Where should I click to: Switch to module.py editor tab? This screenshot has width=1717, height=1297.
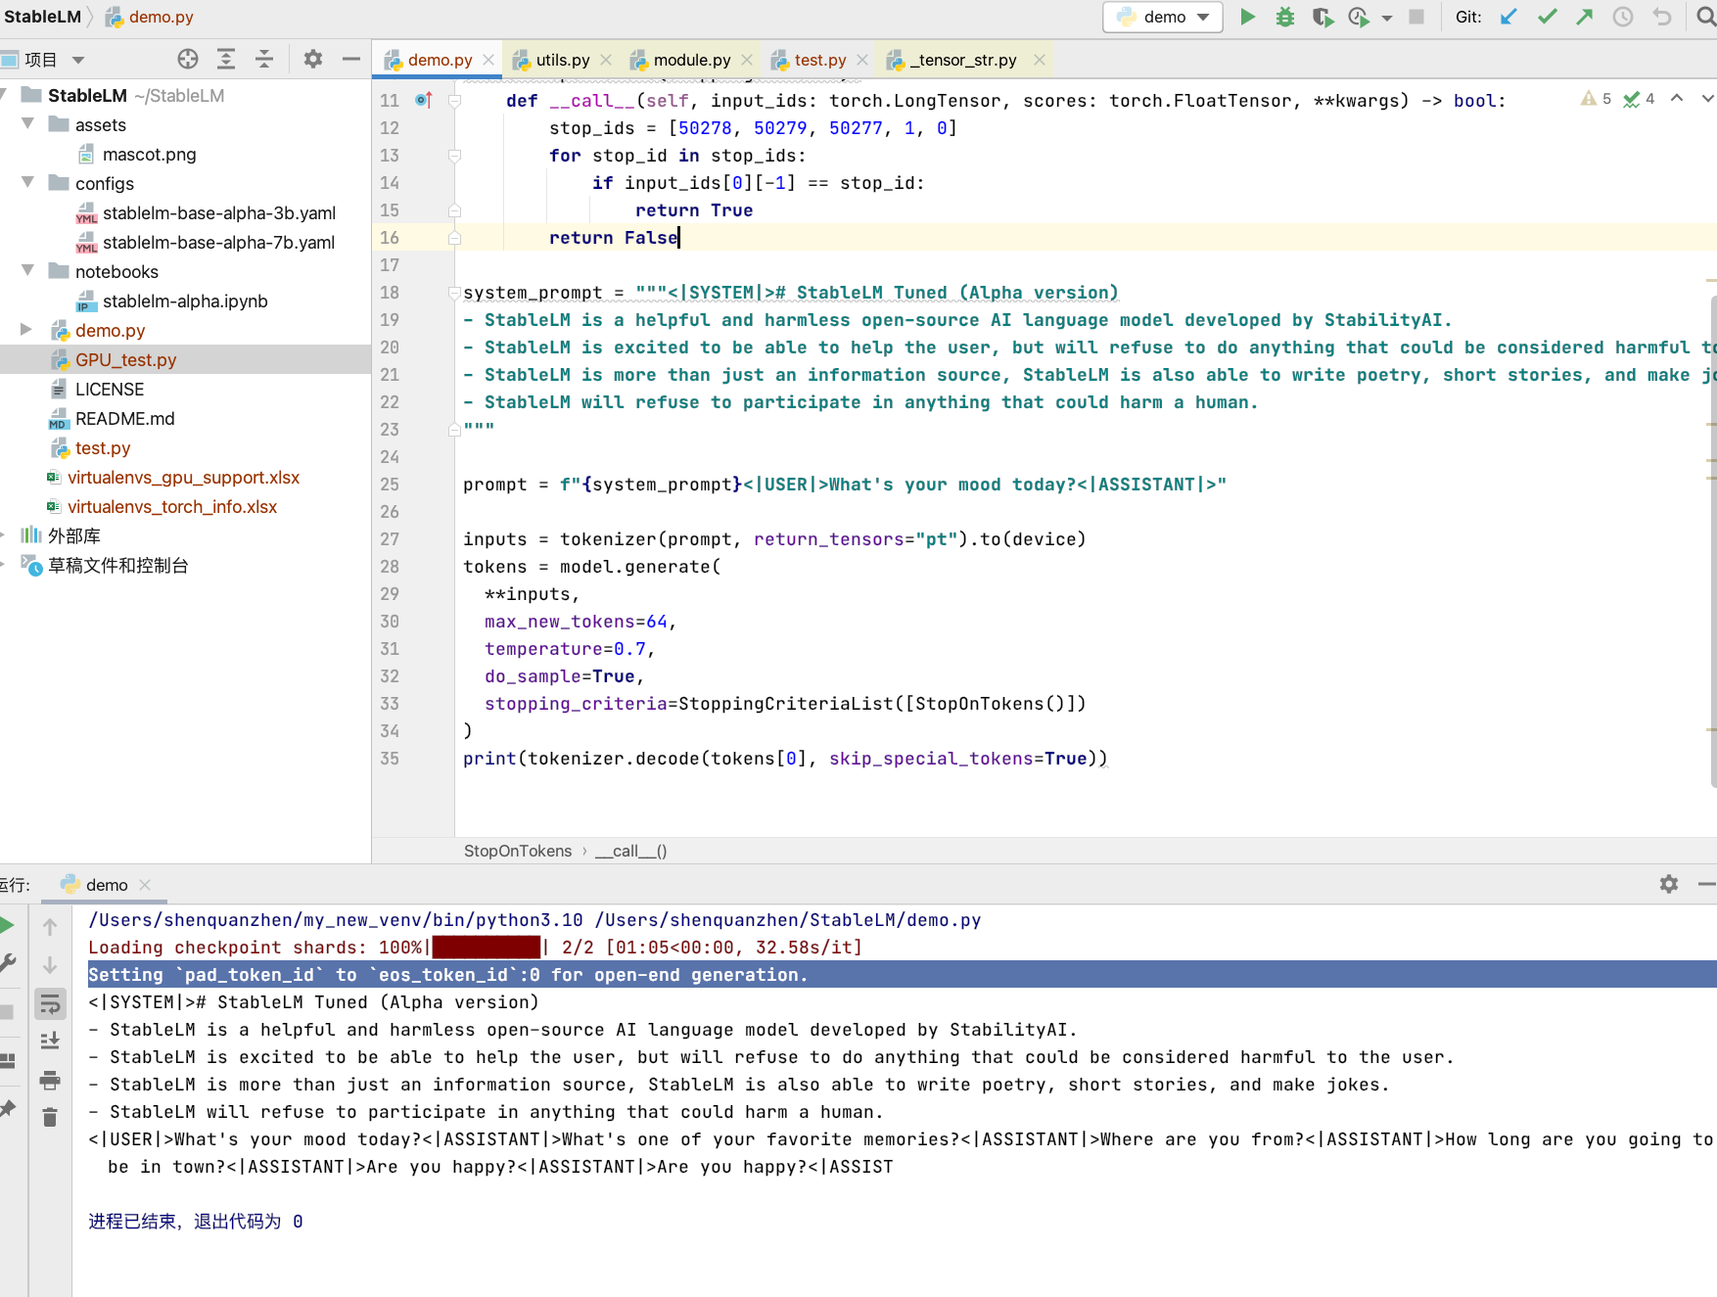(691, 60)
